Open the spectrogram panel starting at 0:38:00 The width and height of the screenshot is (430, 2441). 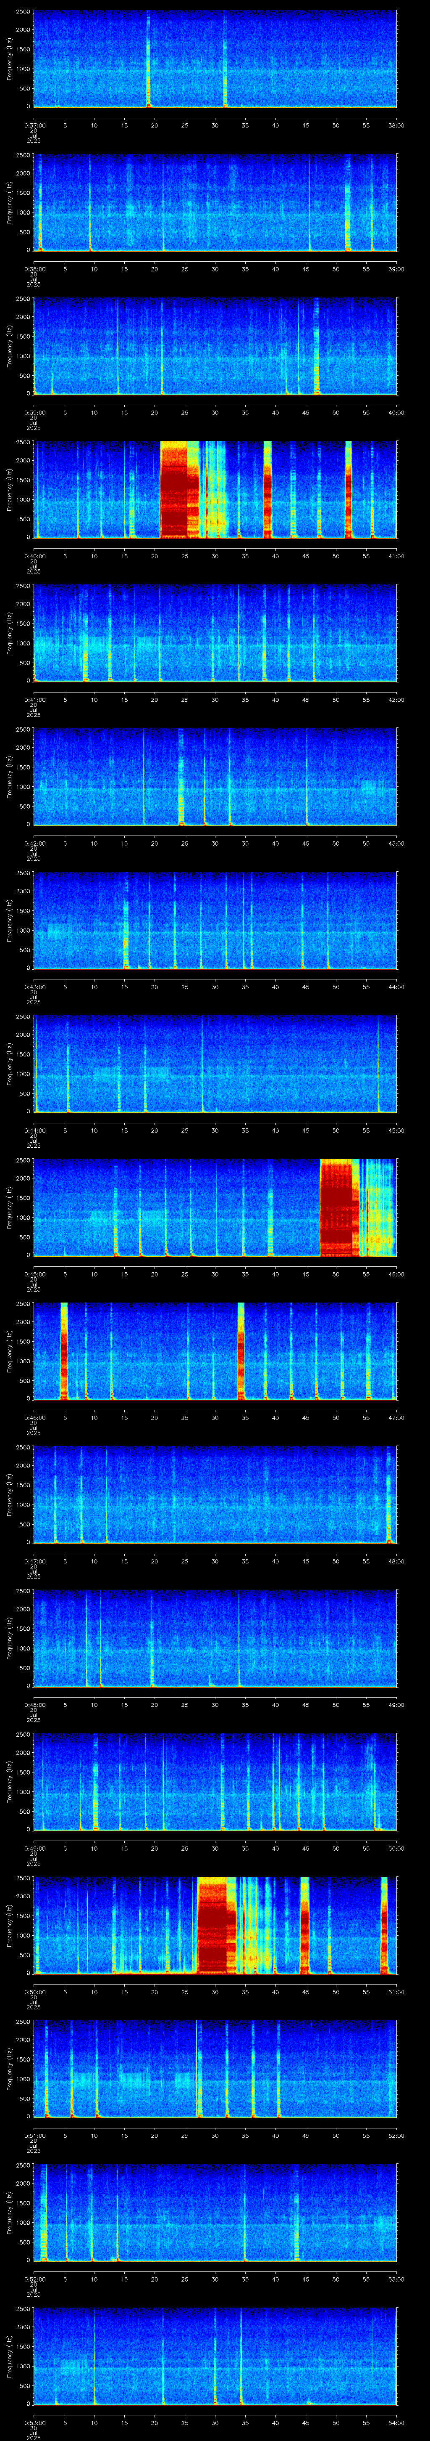[x=215, y=203]
